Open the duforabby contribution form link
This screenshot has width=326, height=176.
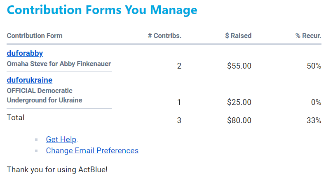25,53
